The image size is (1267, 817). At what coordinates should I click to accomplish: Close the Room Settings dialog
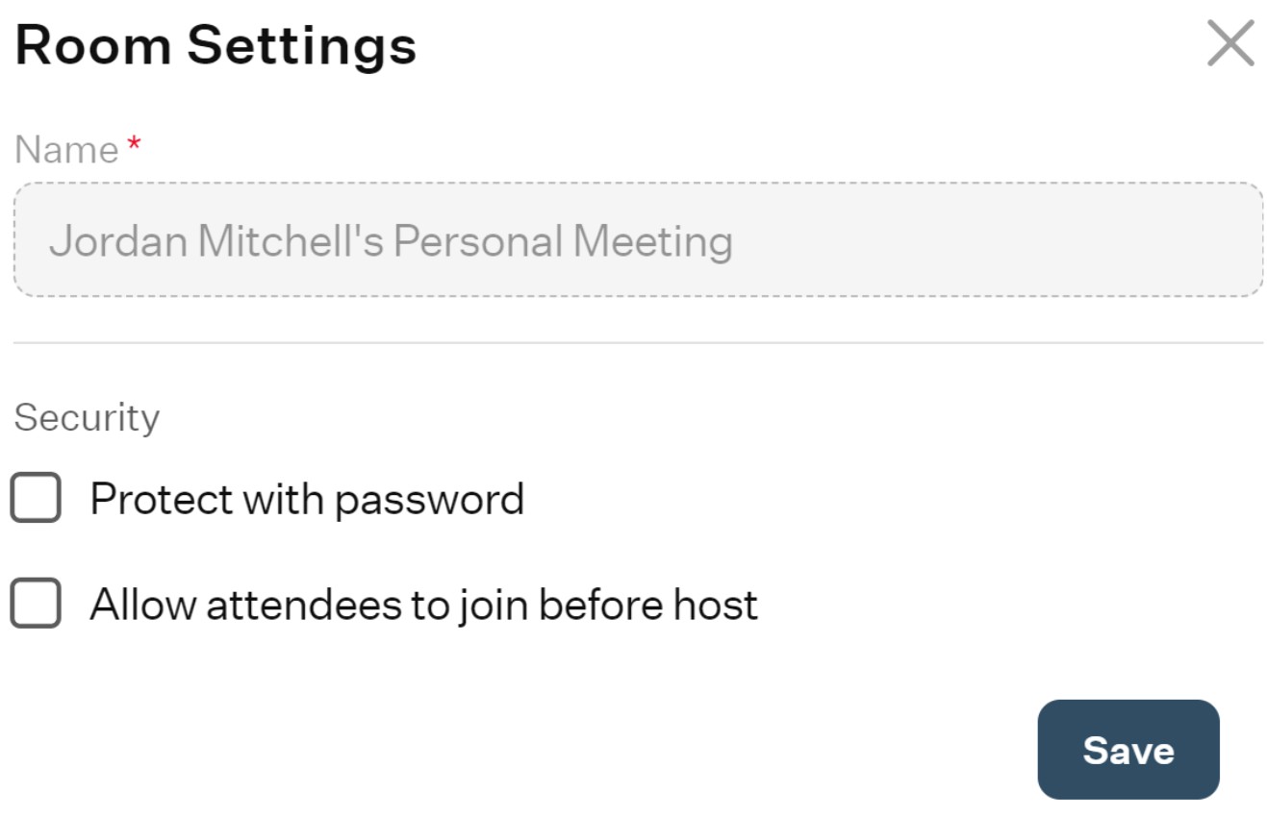[x=1230, y=44]
